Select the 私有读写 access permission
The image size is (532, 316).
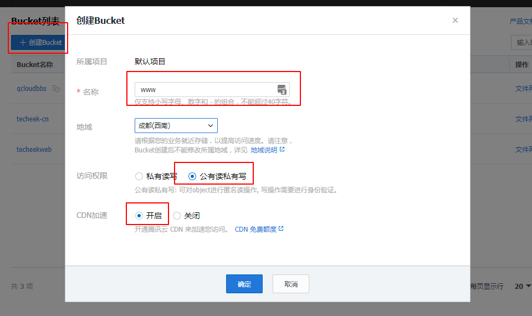pos(139,176)
